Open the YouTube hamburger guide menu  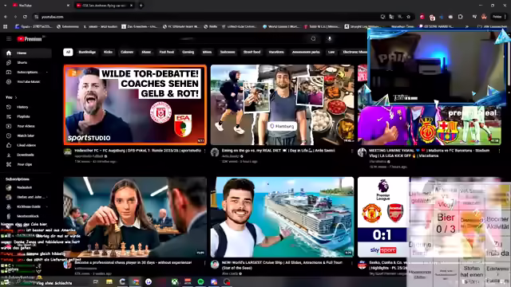coord(9,39)
